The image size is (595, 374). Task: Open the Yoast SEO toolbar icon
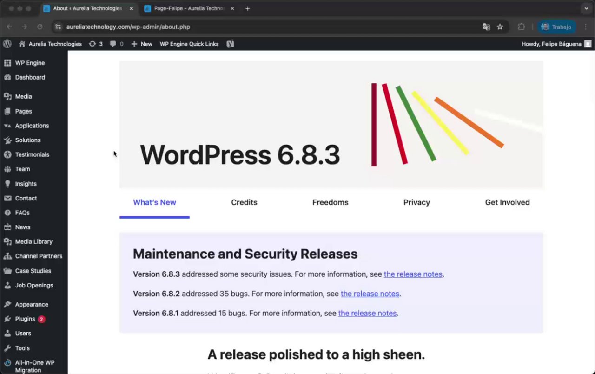230,44
